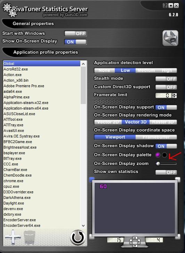Decrease framerate limit with down arrow

tap(174, 97)
